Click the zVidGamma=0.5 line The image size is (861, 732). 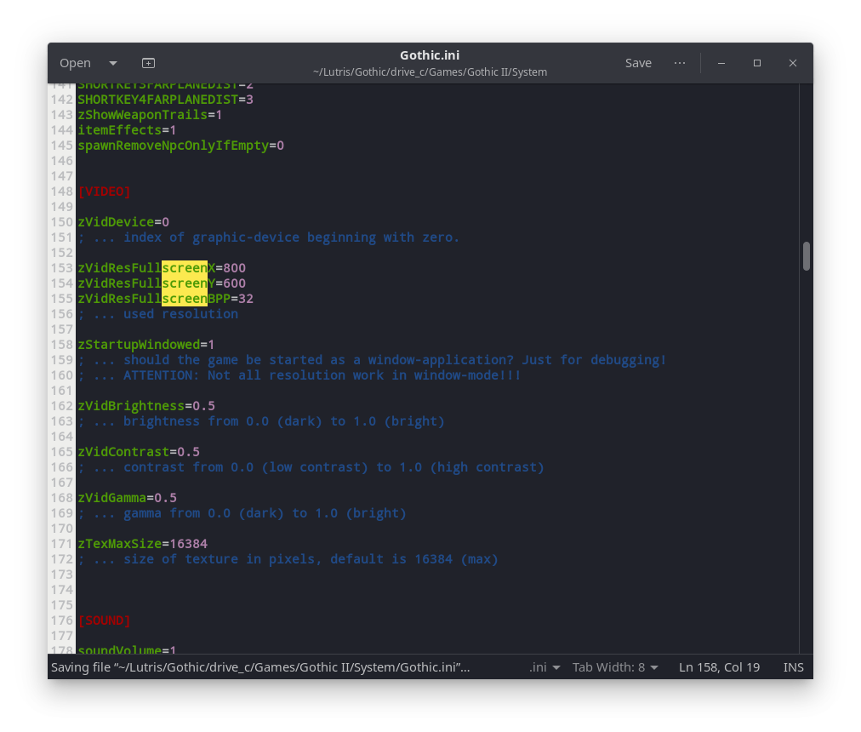pos(127,498)
